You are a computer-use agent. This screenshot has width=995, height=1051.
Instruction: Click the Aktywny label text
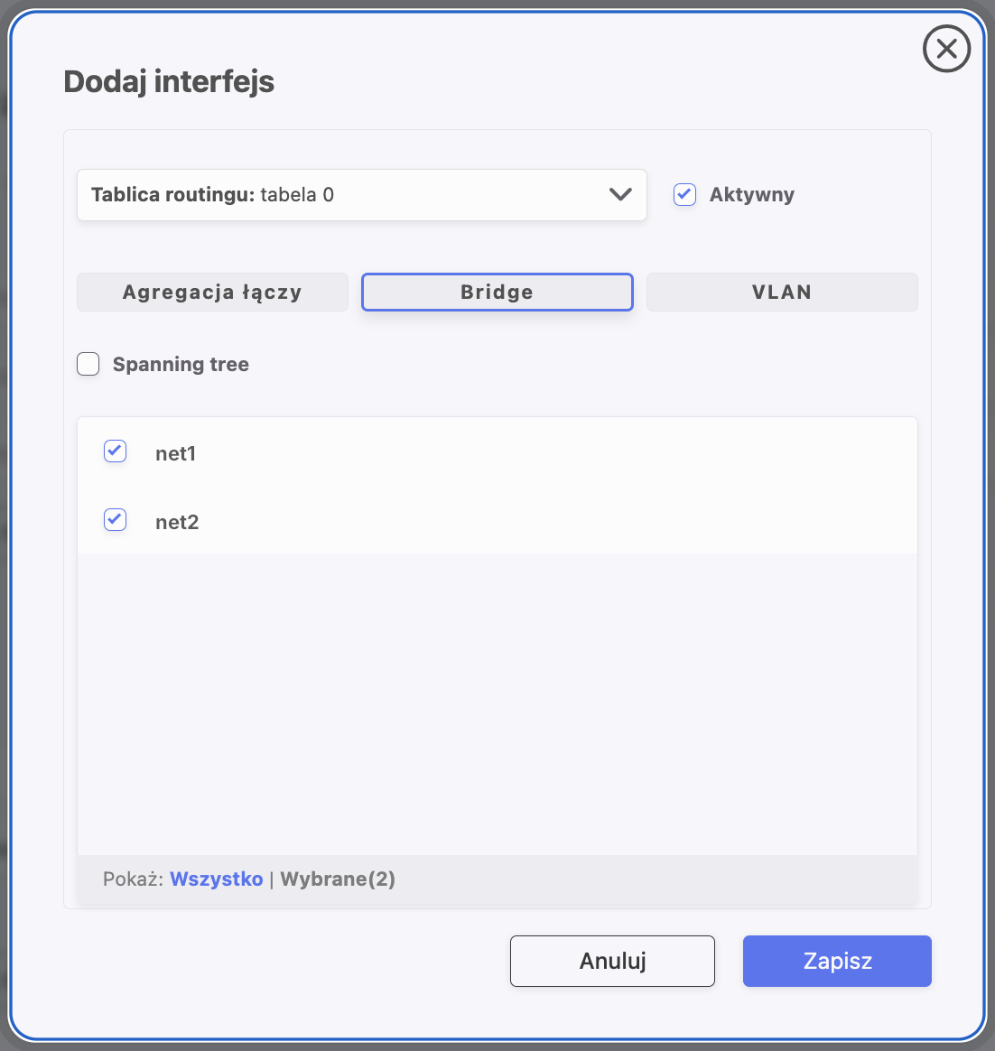coord(751,194)
